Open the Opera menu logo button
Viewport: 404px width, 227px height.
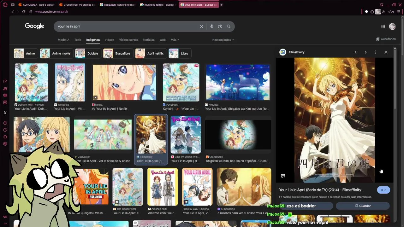coord(5,5)
